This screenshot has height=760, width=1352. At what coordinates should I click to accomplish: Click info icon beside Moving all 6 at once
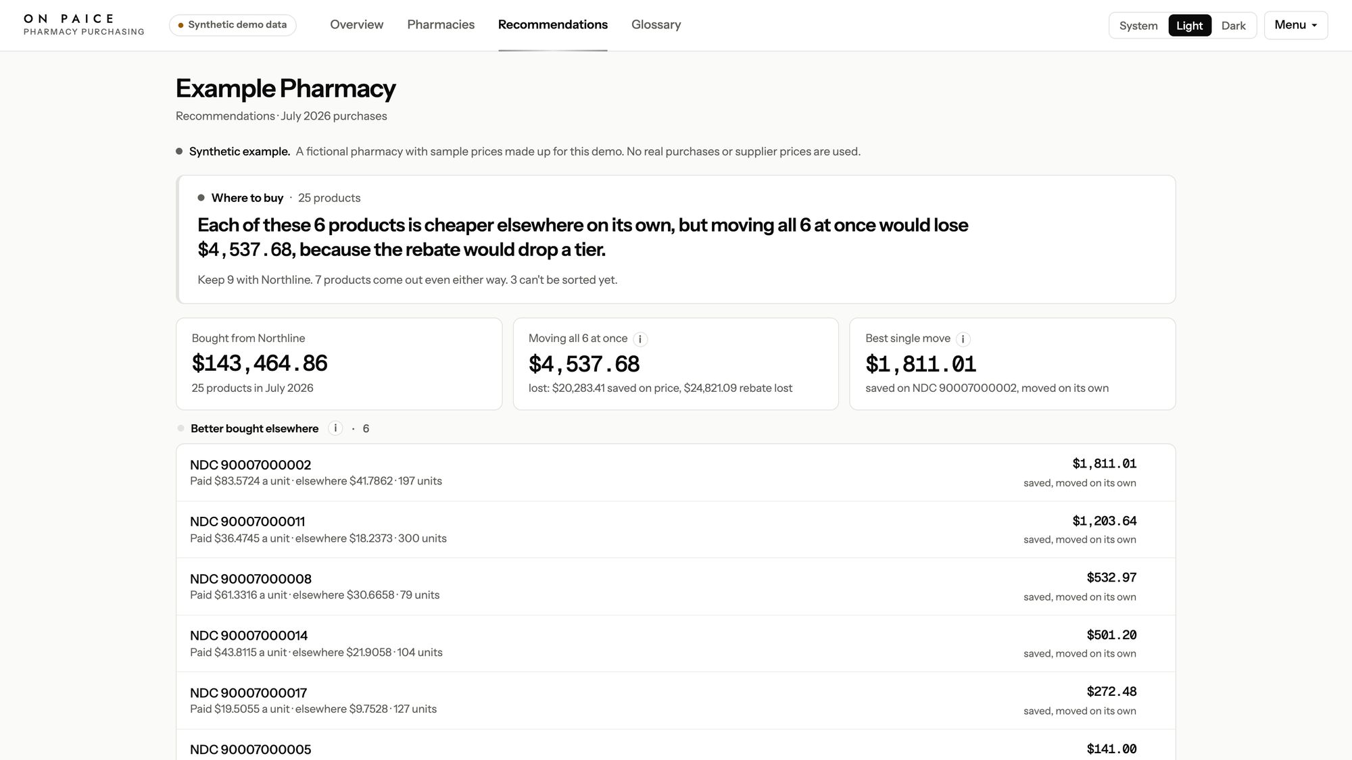(640, 339)
